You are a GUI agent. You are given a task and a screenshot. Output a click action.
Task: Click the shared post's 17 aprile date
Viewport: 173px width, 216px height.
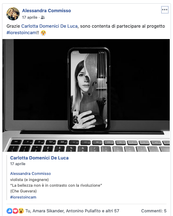[18, 164]
